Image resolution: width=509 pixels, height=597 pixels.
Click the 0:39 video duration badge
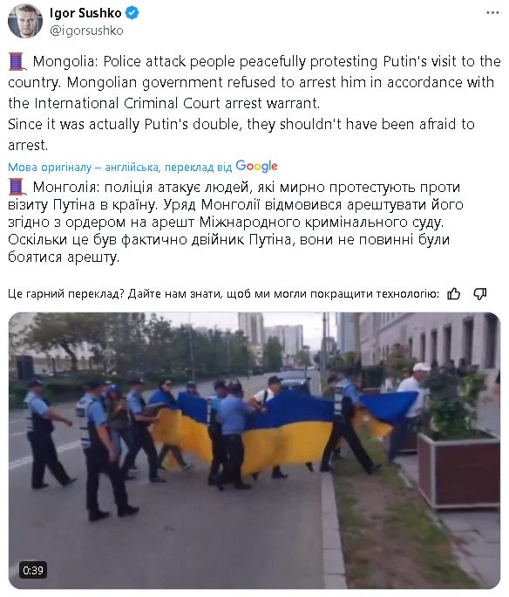coord(33,570)
